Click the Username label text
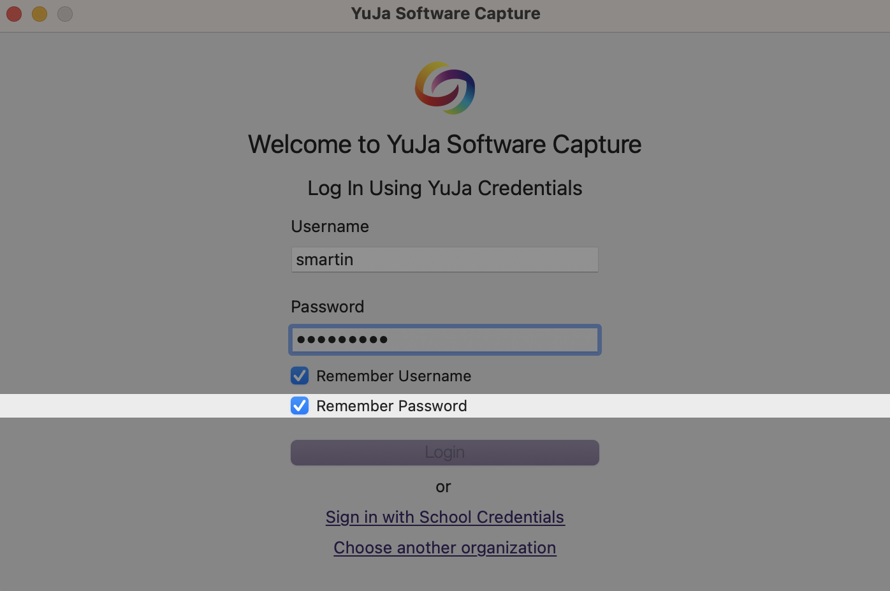Image resolution: width=890 pixels, height=591 pixels. (330, 226)
